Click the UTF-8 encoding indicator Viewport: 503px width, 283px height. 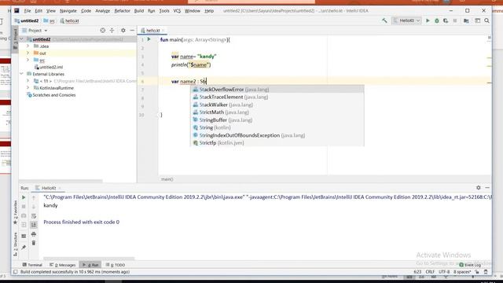coord(444,272)
